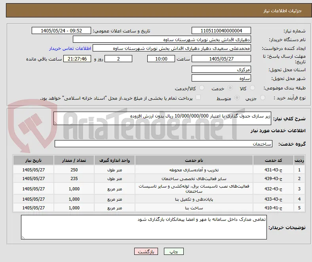Click the public announcement date field 1405/05/24 - 09:52
Screen dimensions: 312x262
(61, 30)
